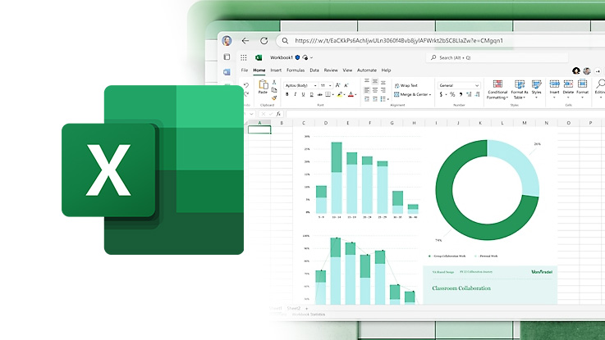
Task: Click the Insert cells button
Action: [x=554, y=88]
